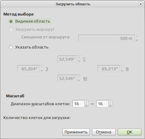Click the north latitude field 52,549°
Screen dimensions: 145x139
pyautogui.click(x=67, y=59)
